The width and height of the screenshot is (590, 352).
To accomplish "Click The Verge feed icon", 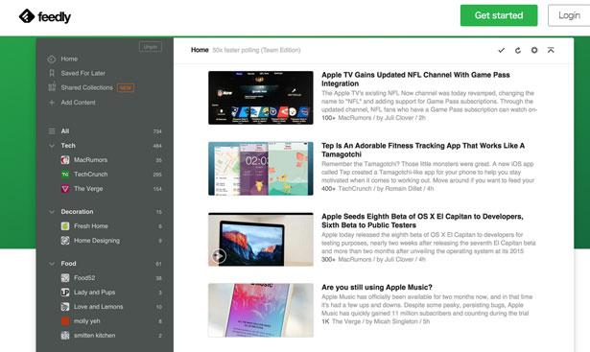I will 65,188.
